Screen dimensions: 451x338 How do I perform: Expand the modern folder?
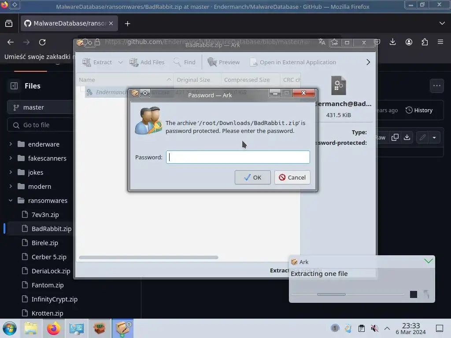point(11,186)
